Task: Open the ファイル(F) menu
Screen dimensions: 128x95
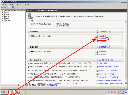Action: point(5,4)
